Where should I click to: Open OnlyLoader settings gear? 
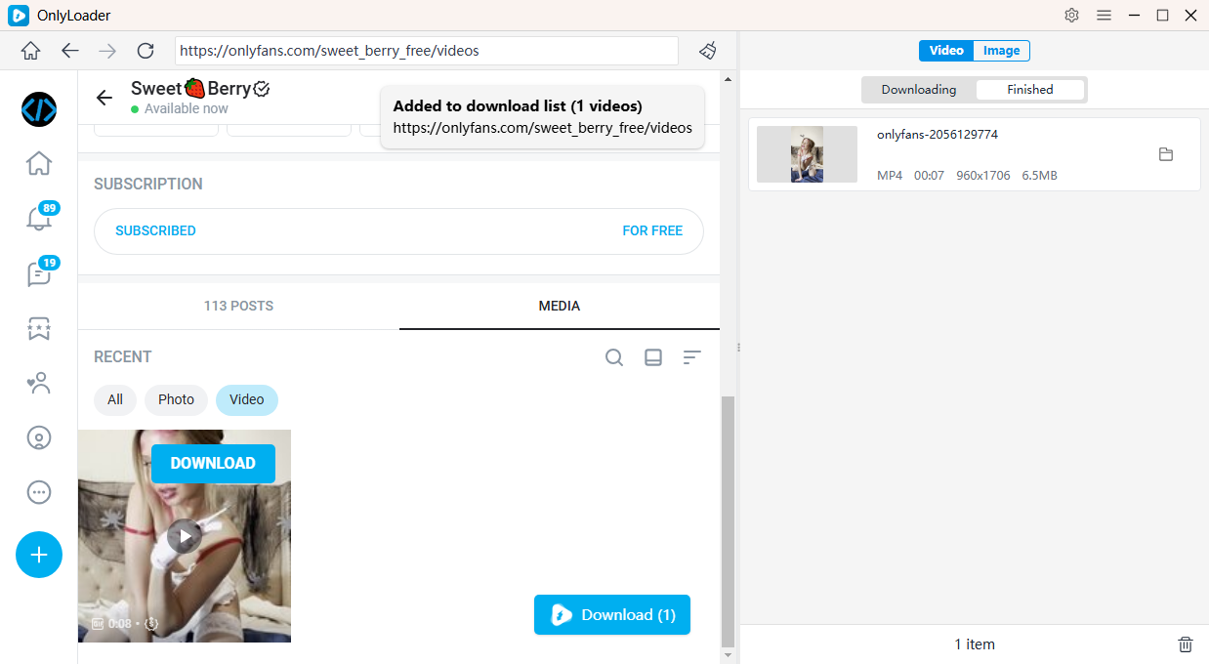(1072, 15)
